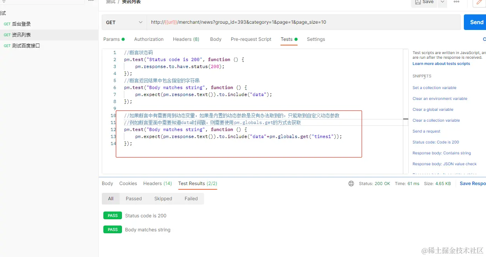The width and height of the screenshot is (486, 257).
Task: Click 'Body matches string' test result
Action: point(148,230)
